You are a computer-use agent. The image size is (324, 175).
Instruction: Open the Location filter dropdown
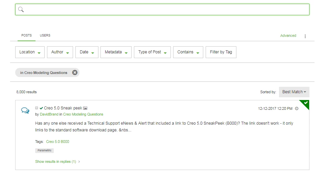30,52
